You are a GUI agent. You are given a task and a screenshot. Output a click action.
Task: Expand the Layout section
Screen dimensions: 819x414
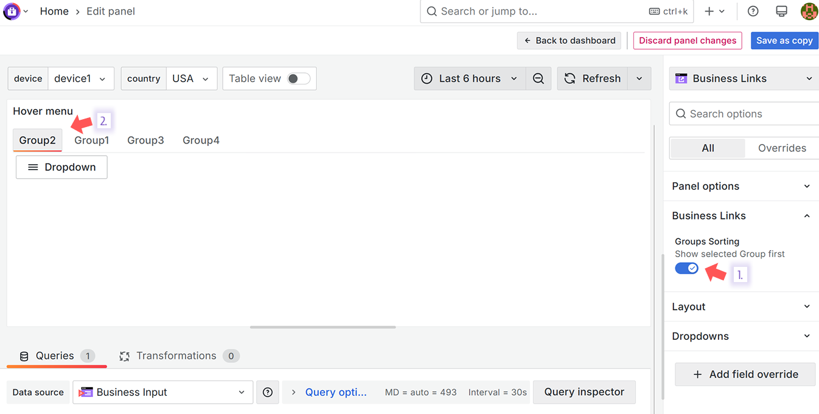tap(741, 306)
